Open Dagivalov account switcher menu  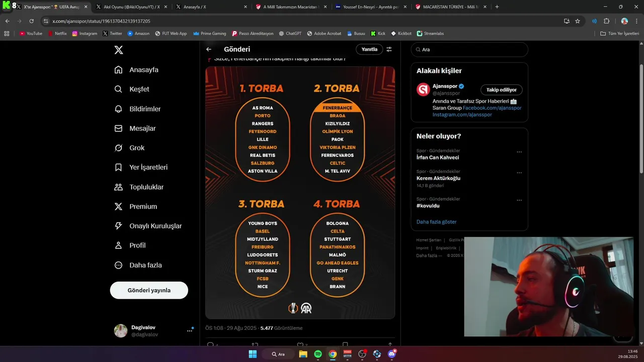[154, 330]
